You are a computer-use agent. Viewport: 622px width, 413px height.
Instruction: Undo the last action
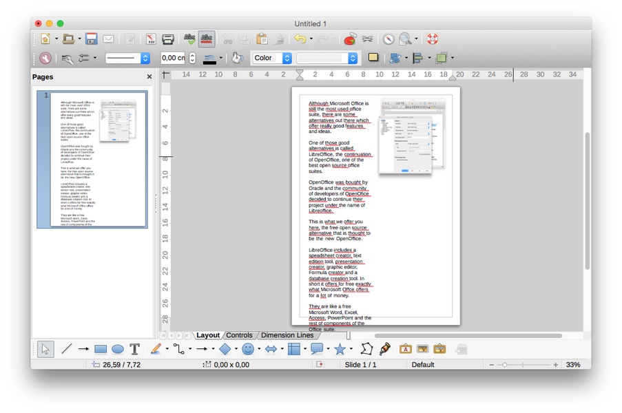(x=300, y=39)
